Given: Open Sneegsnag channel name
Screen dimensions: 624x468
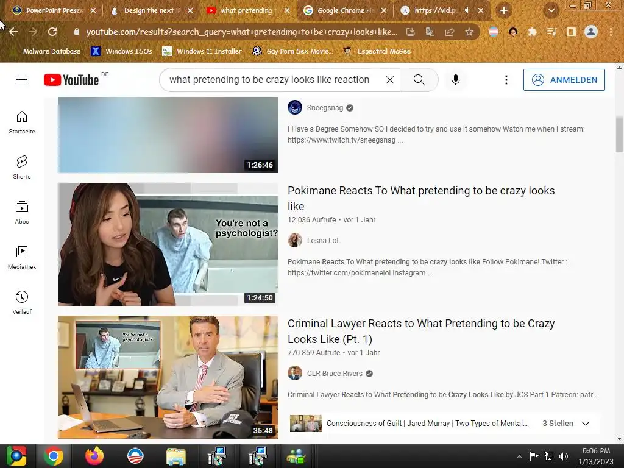Looking at the screenshot, I should (325, 108).
